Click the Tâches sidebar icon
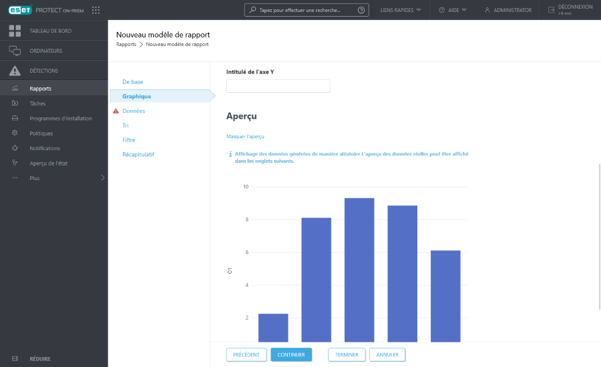This screenshot has width=601, height=367. point(15,103)
